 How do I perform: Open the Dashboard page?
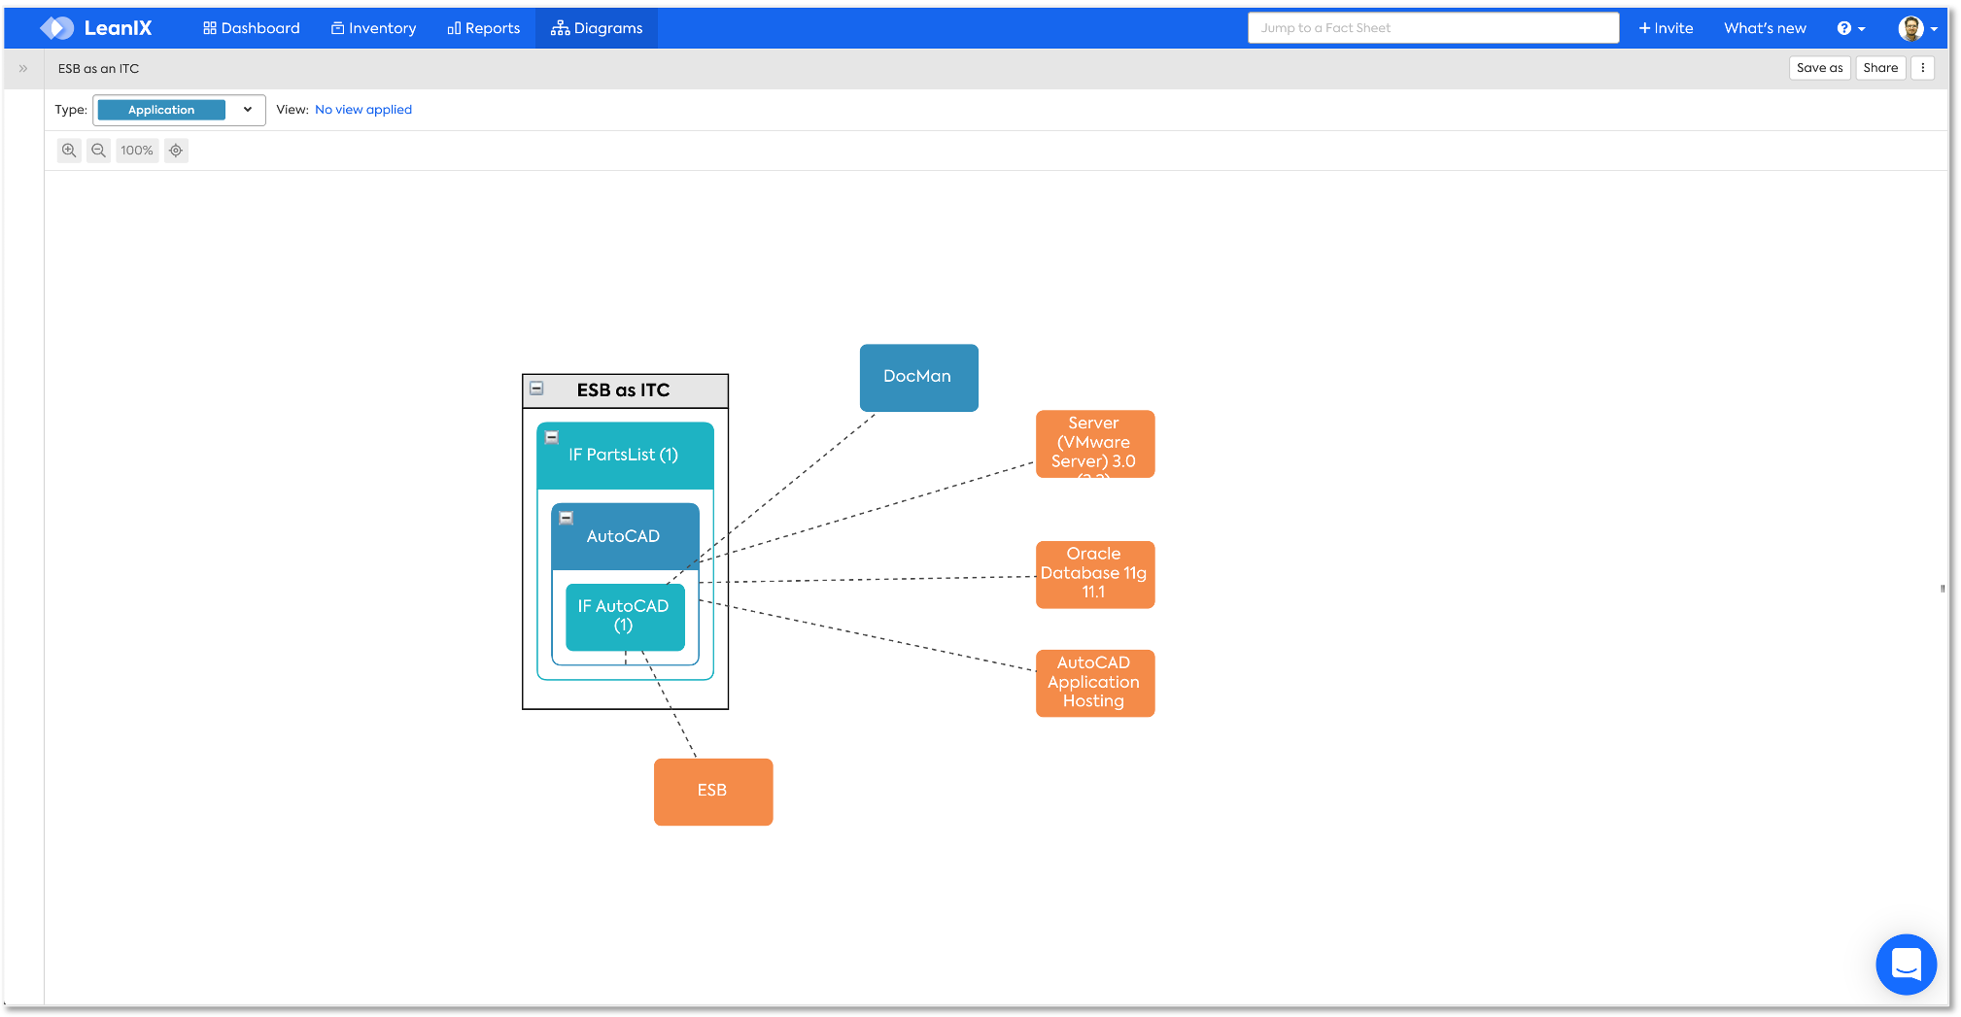pyautogui.click(x=251, y=28)
